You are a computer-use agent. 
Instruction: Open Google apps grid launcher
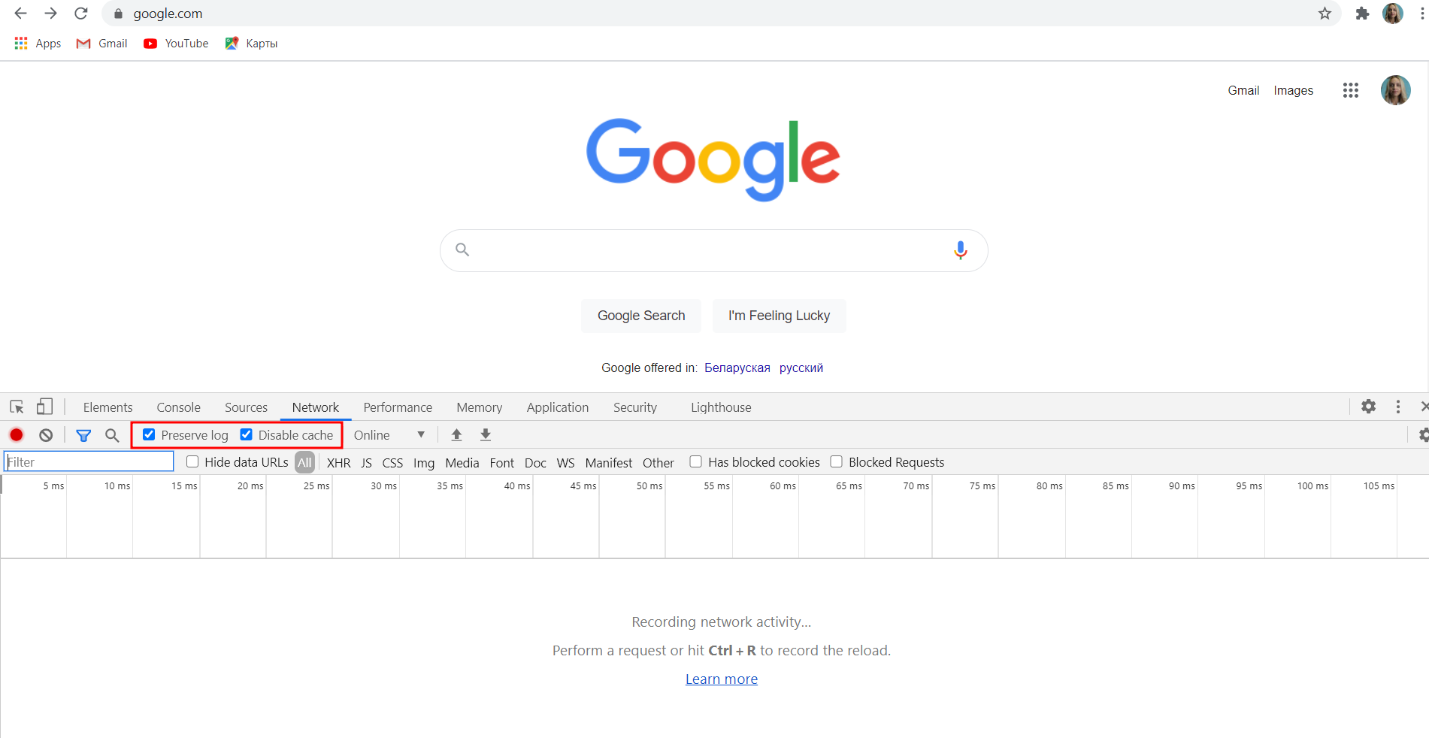coord(1350,90)
